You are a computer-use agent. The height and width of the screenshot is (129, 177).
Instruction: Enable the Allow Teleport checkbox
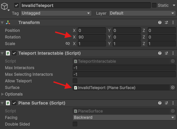point(75,81)
